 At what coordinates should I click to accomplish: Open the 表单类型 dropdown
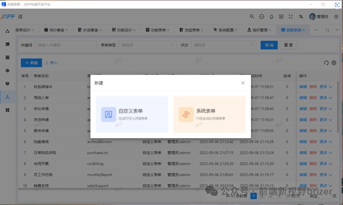tap(147, 45)
